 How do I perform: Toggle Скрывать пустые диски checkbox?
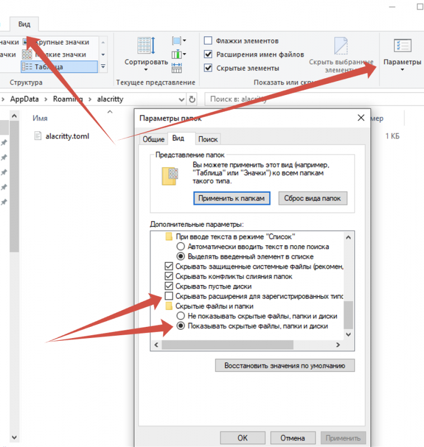[168, 286]
